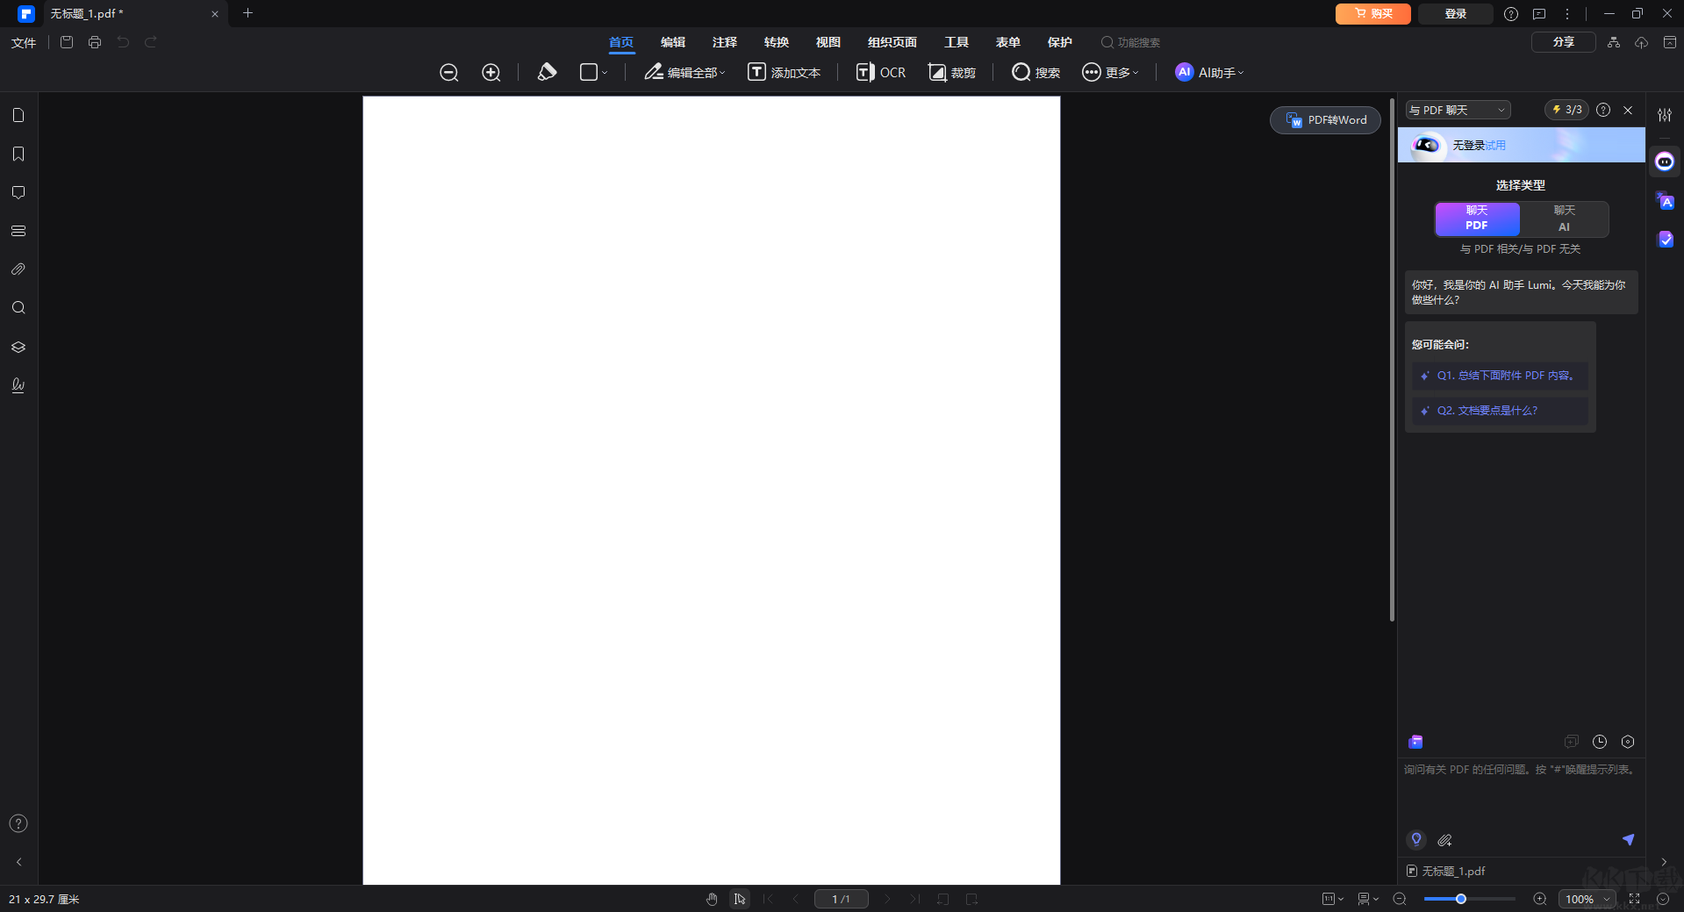Open the 与 PDF 聊天 mode dropdown
The height and width of the screenshot is (912, 1684).
1458,110
